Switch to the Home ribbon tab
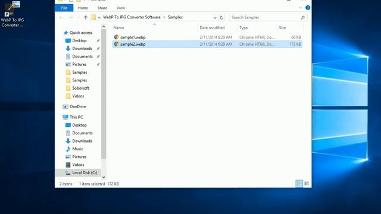 [83, 8]
